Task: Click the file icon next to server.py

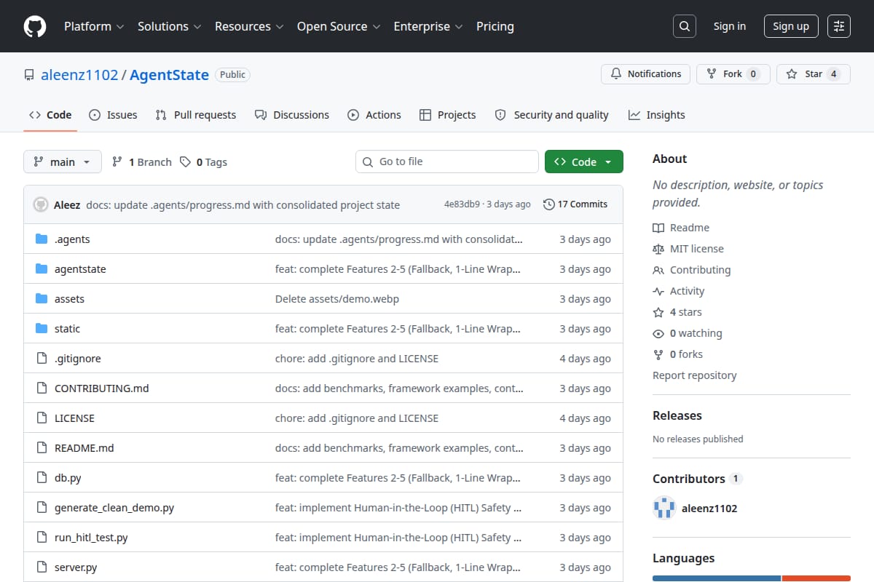Action: 42,567
